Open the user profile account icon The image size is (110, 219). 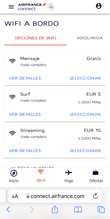pos(99,6)
